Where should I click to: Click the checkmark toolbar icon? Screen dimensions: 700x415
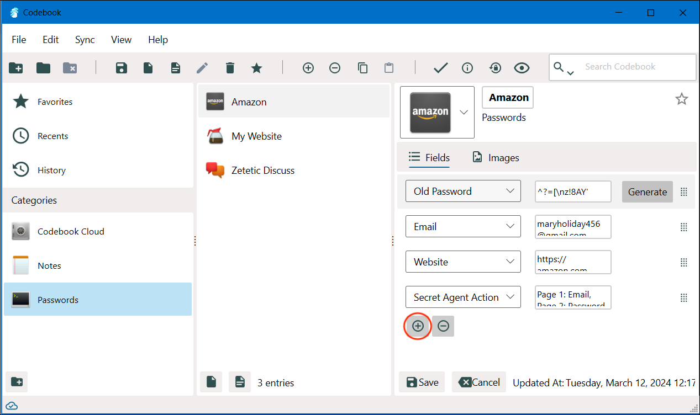[x=440, y=68]
